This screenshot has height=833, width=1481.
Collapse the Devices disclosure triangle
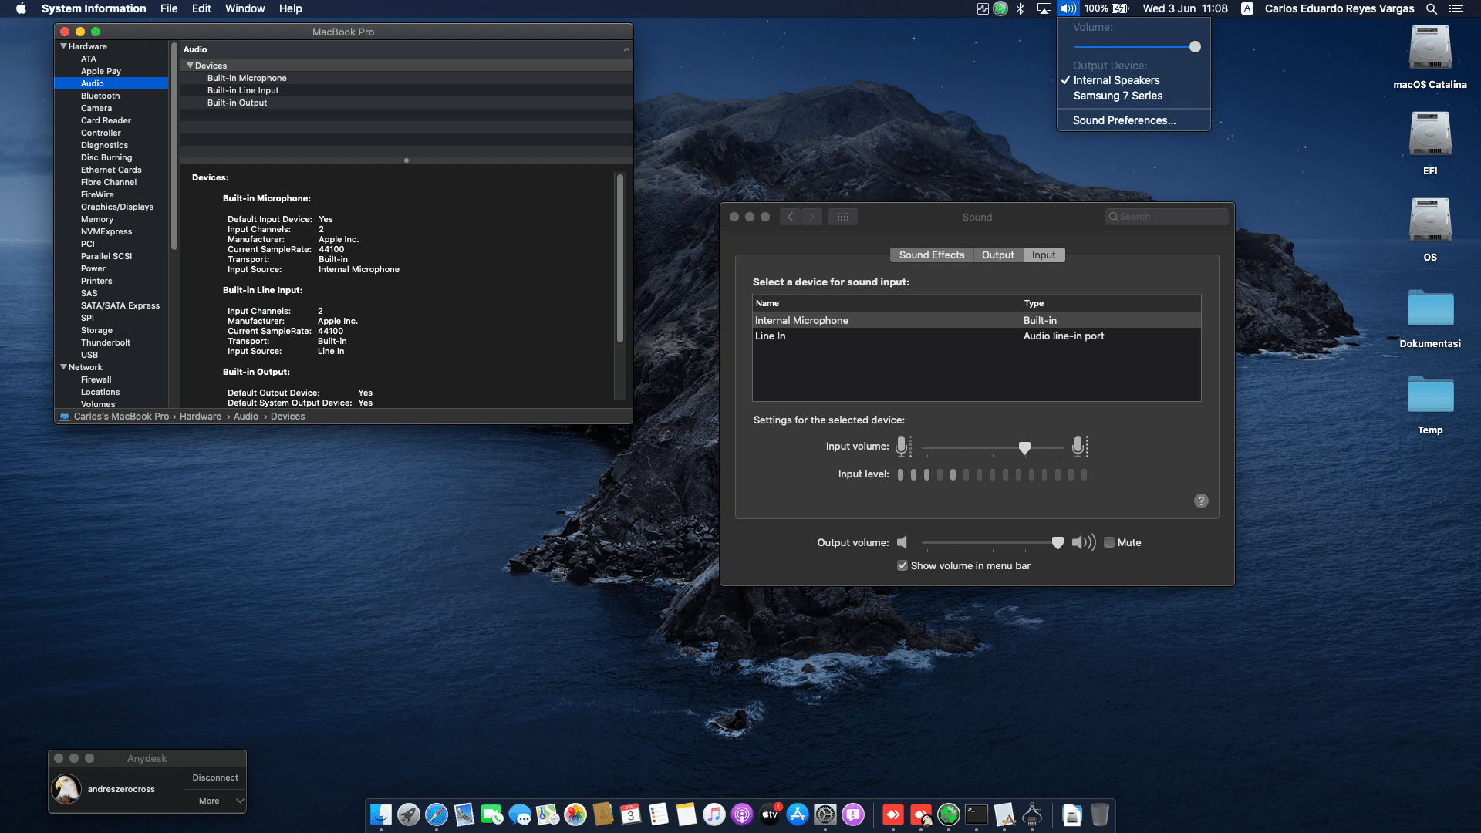click(190, 66)
